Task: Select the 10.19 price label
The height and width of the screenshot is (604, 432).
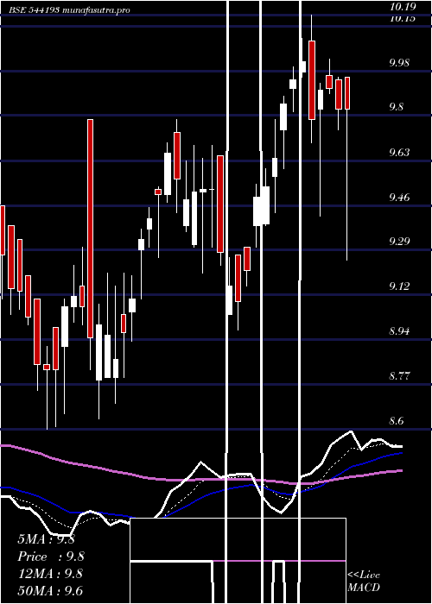Action: [403, 7]
